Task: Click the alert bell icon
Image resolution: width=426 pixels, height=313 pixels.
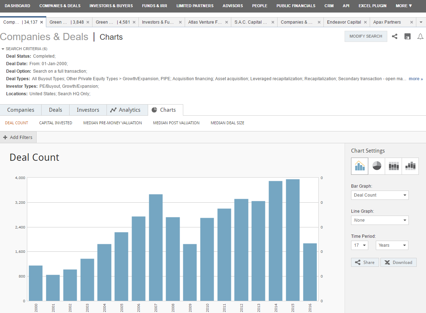Action: click(420, 36)
